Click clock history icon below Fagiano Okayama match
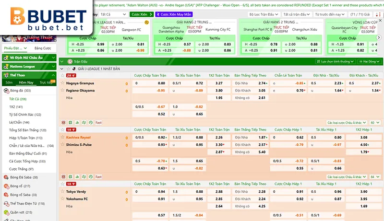The image size is (384, 221). pyautogui.click(x=91, y=122)
